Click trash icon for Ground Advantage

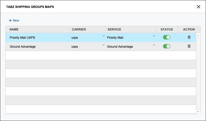[189, 46]
